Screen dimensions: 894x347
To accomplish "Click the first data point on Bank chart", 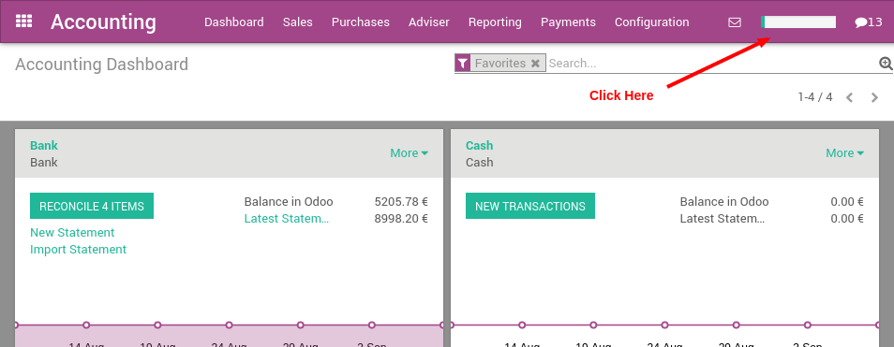I will pos(15,325).
